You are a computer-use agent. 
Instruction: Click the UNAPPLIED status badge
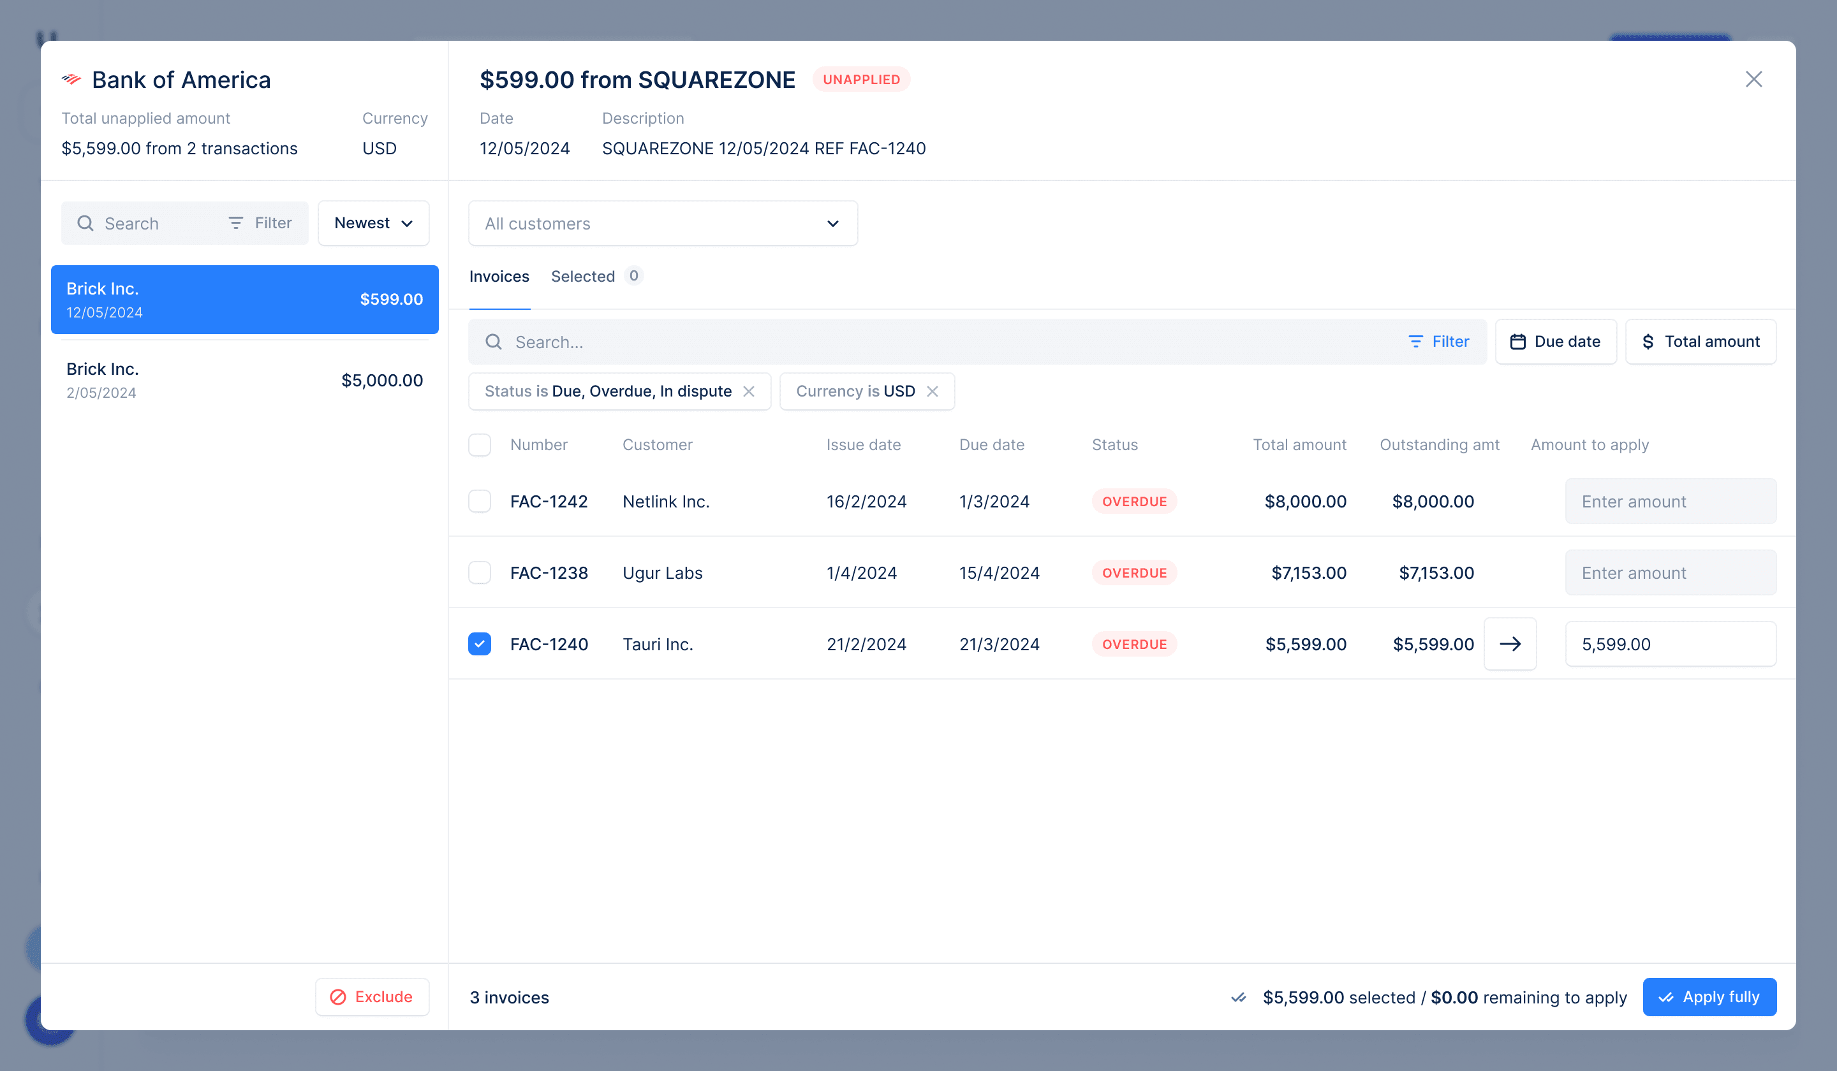[861, 80]
